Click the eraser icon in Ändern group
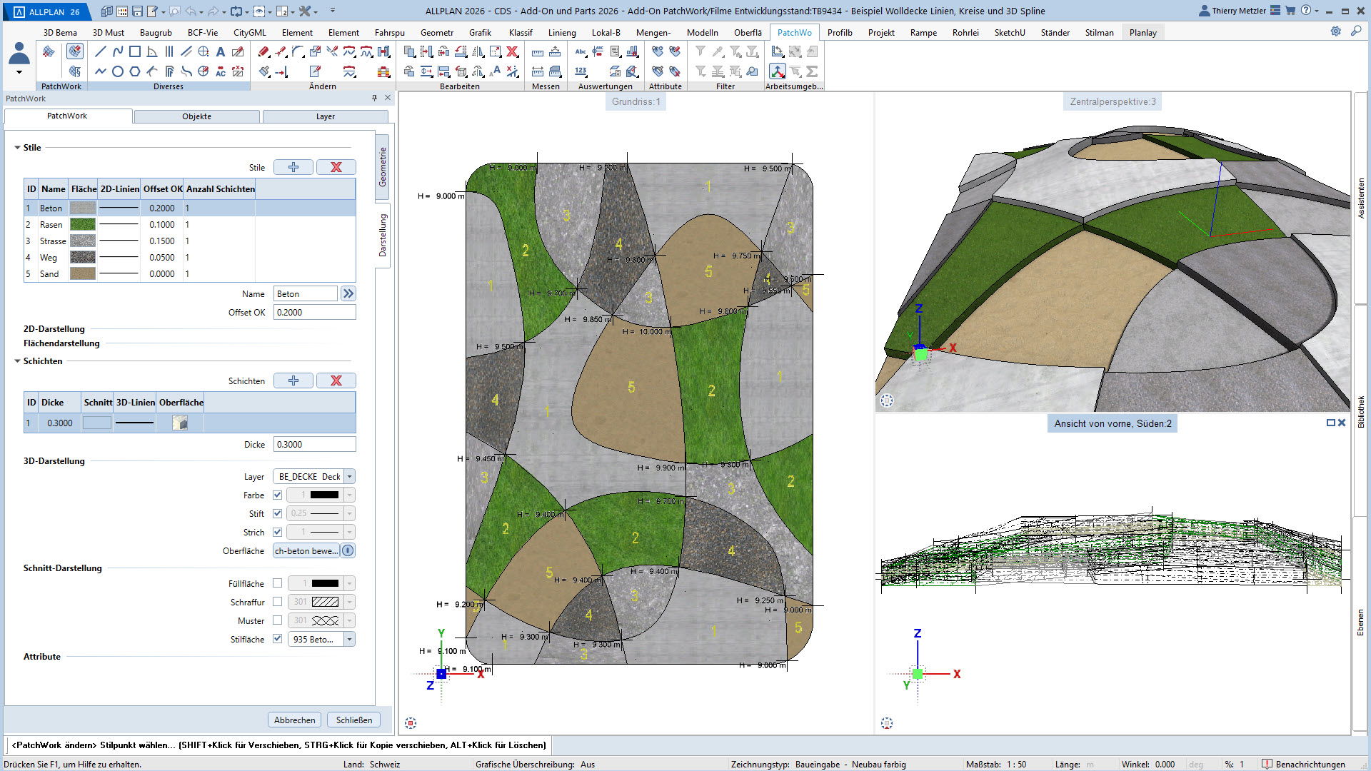 [263, 51]
